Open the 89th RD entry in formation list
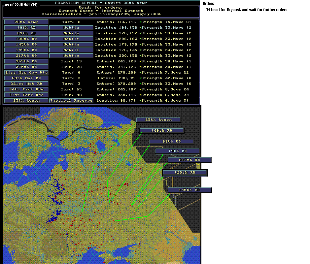 point(26,33)
